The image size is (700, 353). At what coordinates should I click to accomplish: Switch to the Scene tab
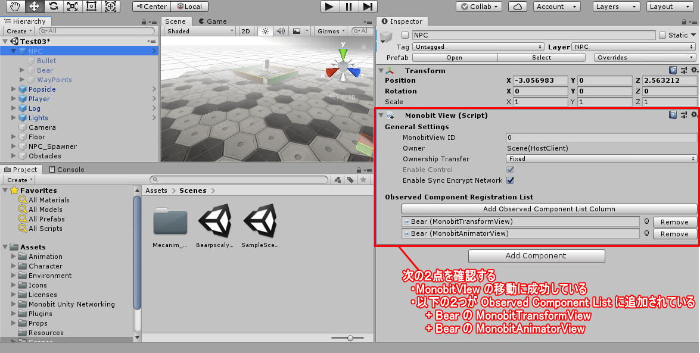[175, 21]
